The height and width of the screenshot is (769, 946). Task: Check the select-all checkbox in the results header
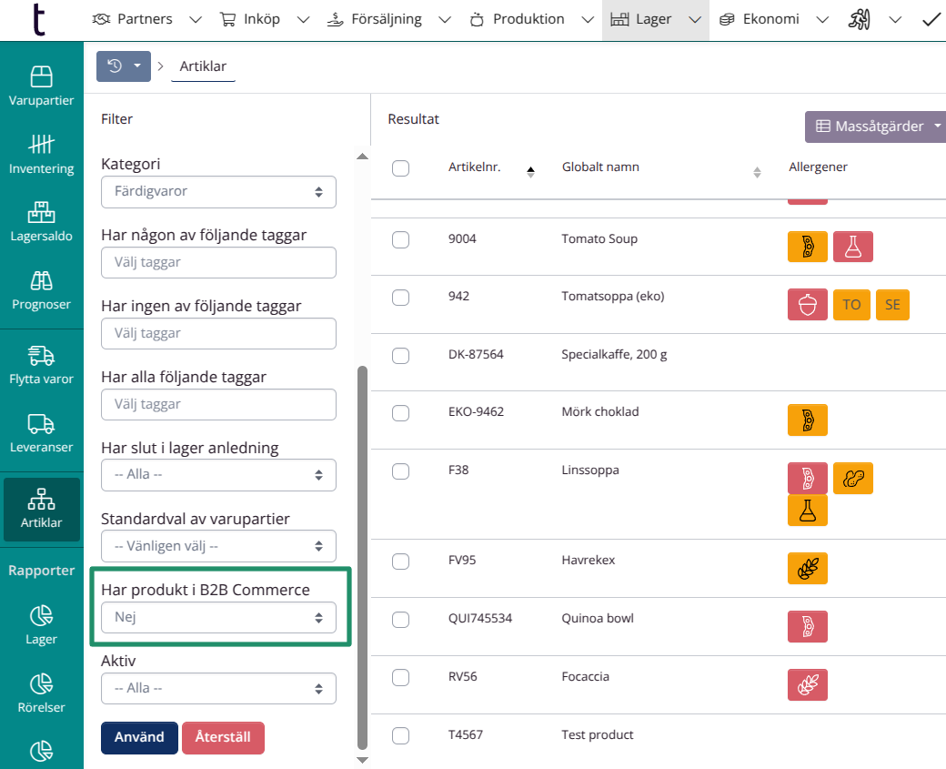[400, 167]
